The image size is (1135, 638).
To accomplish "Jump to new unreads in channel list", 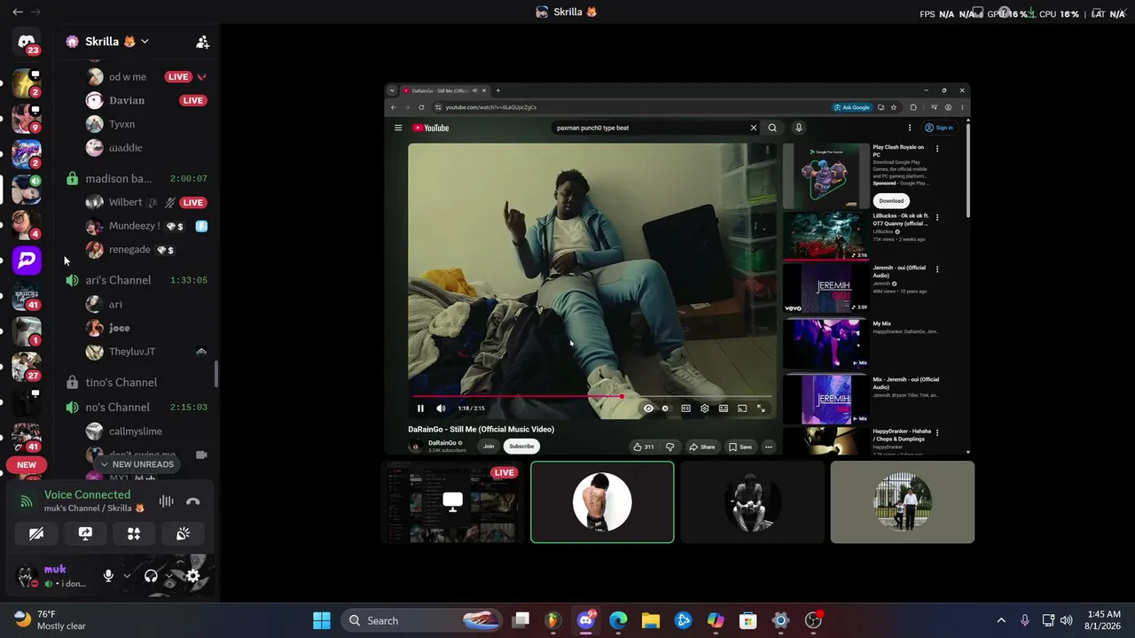I will 137,464.
